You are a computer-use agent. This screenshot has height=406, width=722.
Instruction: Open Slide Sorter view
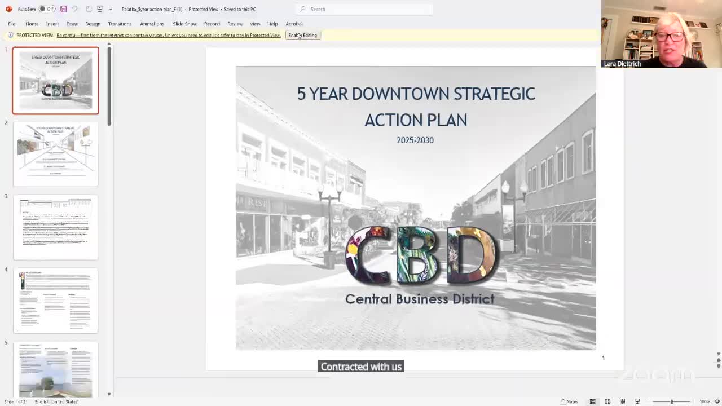pos(607,401)
